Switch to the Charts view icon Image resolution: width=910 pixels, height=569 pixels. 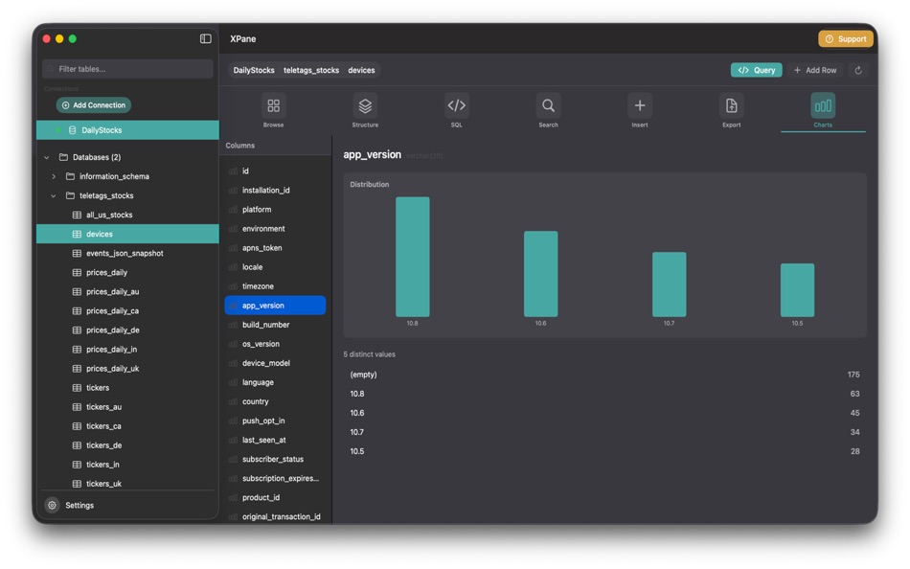click(x=822, y=107)
